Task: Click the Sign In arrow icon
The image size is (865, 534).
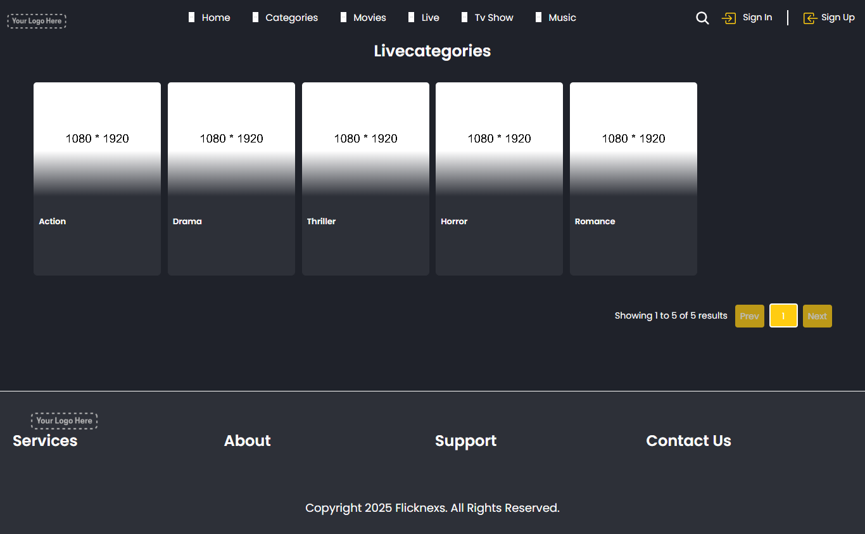Action: tap(729, 18)
